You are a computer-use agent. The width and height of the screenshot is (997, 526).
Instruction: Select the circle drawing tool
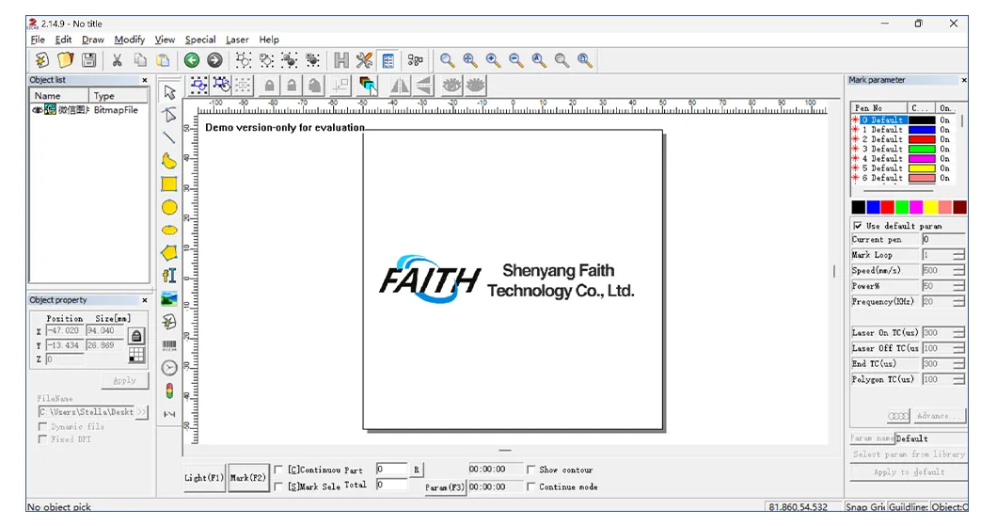pos(169,207)
